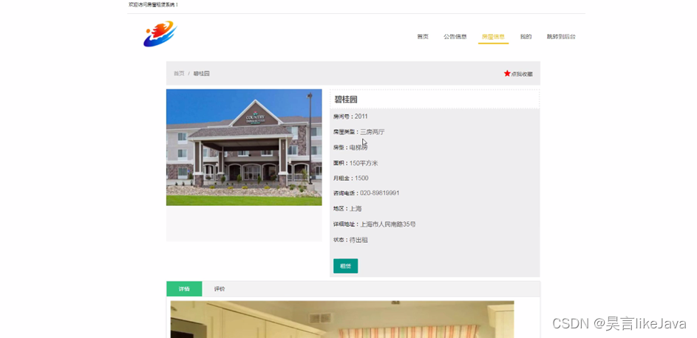This screenshot has width=697, height=338.
Task: Open the 公告信息 navigation item
Action: point(455,37)
